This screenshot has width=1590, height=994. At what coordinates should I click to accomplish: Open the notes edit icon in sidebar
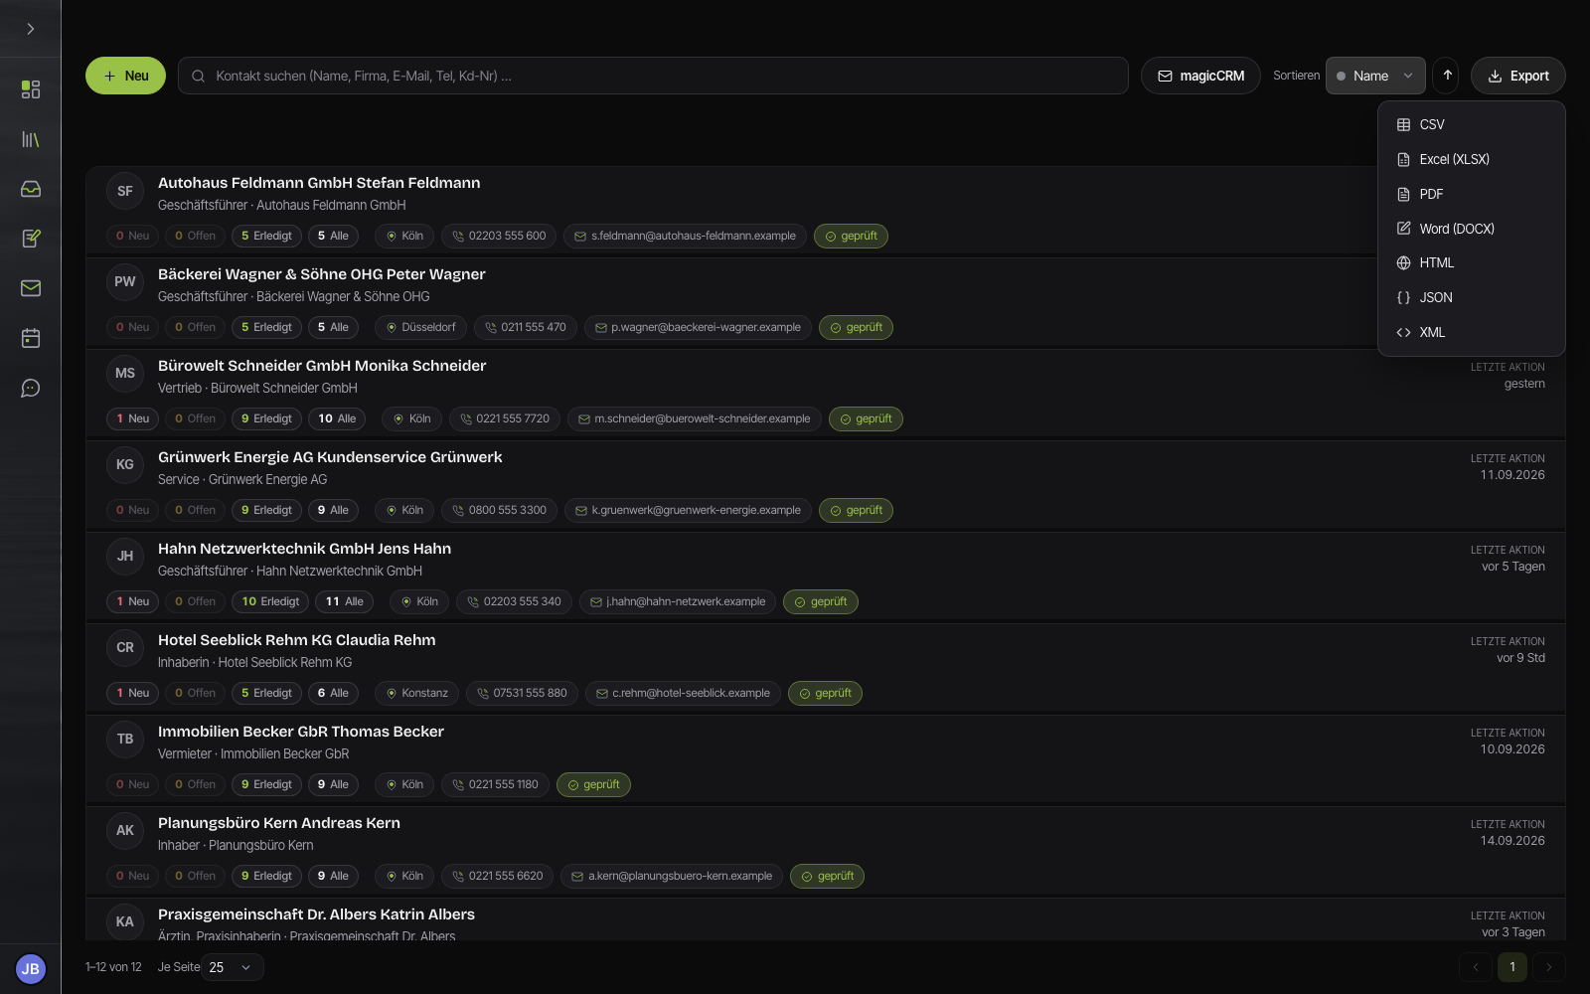tap(31, 239)
